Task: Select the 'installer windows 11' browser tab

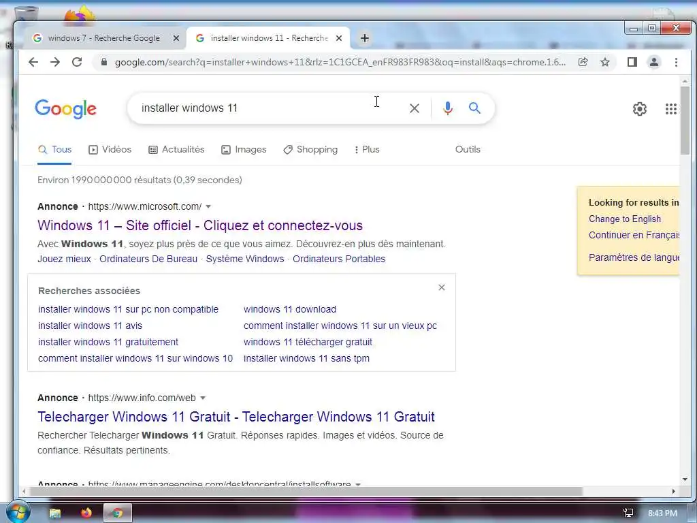Action: click(x=268, y=38)
